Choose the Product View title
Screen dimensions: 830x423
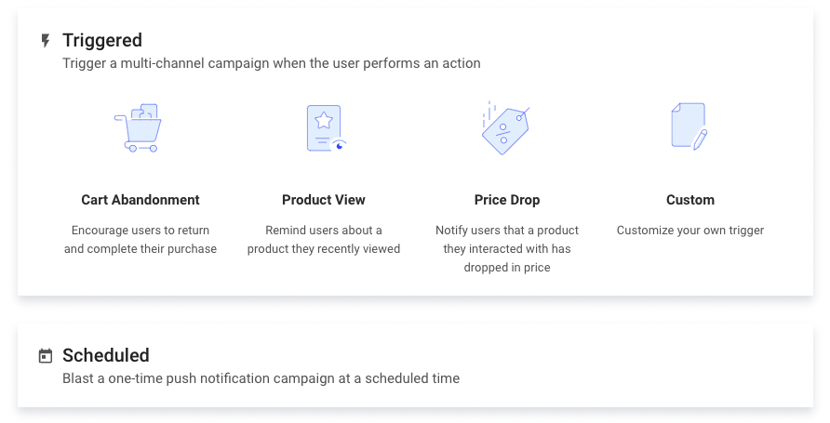[324, 200]
